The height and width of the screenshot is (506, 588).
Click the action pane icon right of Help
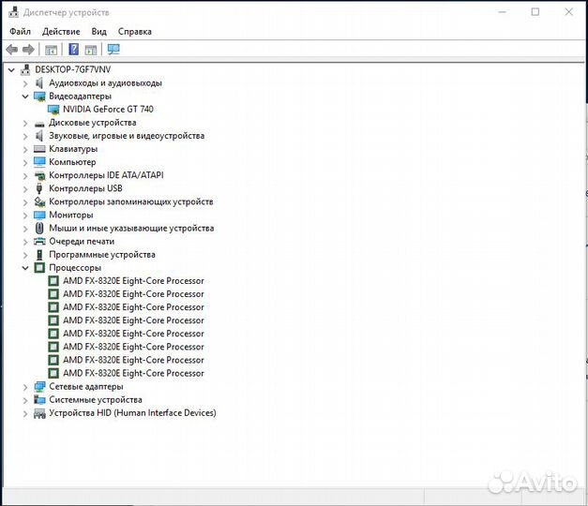click(x=91, y=49)
